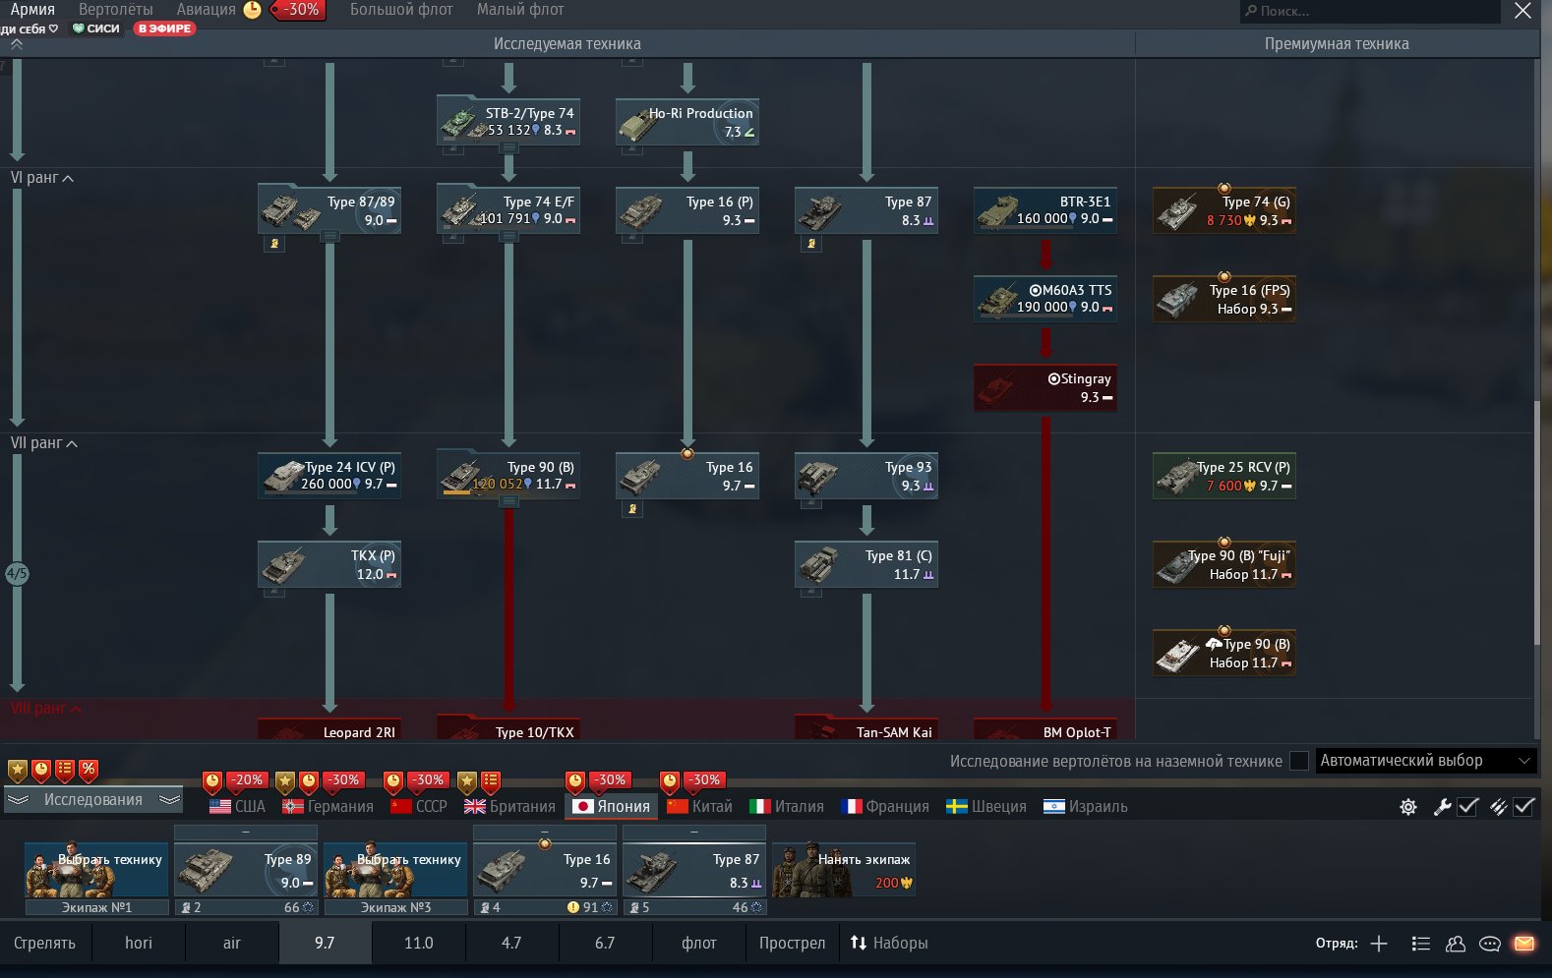The width and height of the screenshot is (1552, 978).
Task: Select the Type 89 crew slot card
Action: click(x=246, y=870)
